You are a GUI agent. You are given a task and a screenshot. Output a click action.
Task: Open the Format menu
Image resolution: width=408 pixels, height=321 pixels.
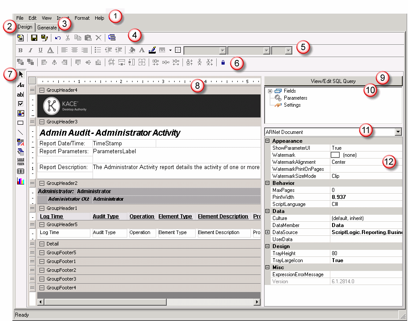click(x=82, y=18)
